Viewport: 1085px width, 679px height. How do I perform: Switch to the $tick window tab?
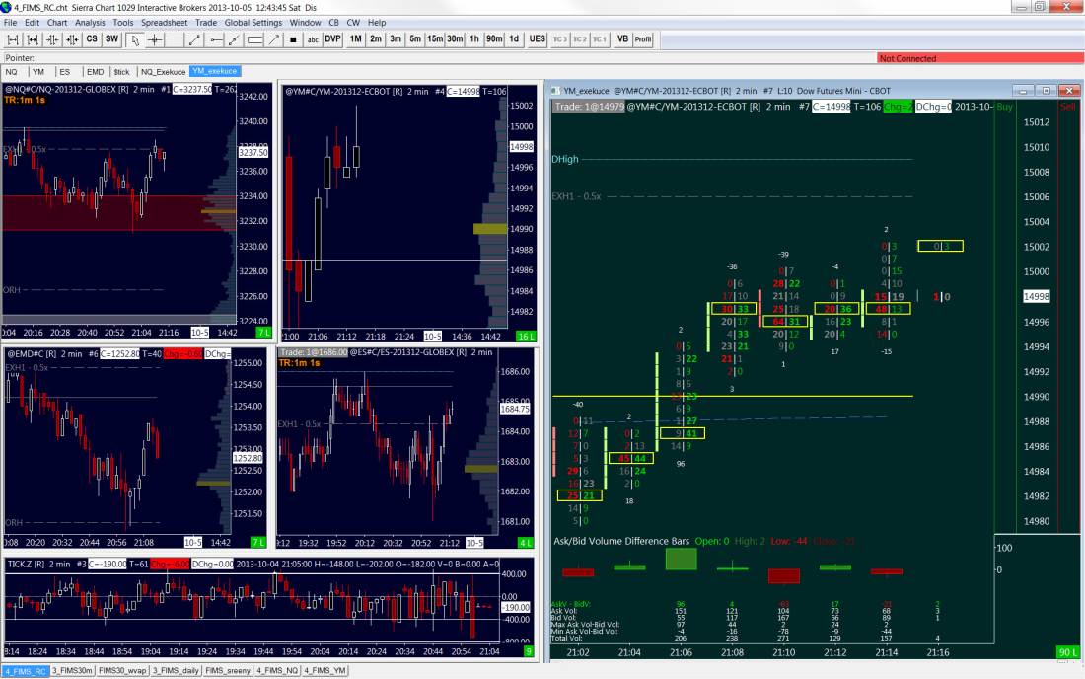(121, 72)
